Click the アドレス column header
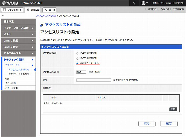This screenshot has width=186, height=137. [x=129, y=98]
